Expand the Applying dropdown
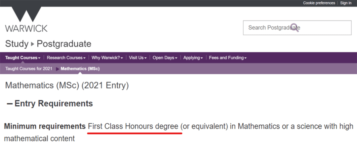The width and height of the screenshot is (357, 149). 193,58
